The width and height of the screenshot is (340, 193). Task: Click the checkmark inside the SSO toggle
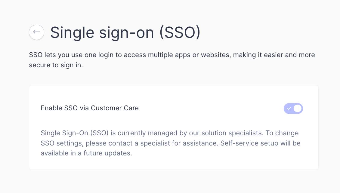tap(289, 109)
